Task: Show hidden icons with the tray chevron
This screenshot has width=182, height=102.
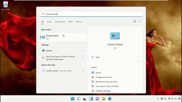Action: point(158,99)
